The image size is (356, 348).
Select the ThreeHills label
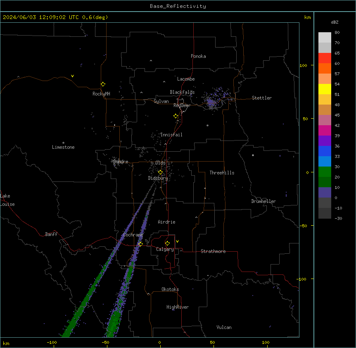222,173
